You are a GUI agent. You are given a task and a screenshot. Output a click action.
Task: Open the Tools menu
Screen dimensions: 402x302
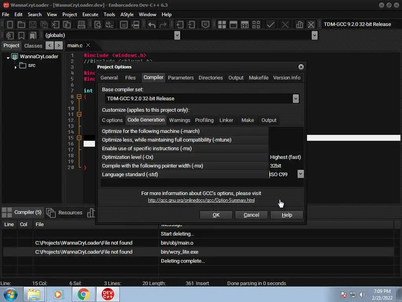109,15
